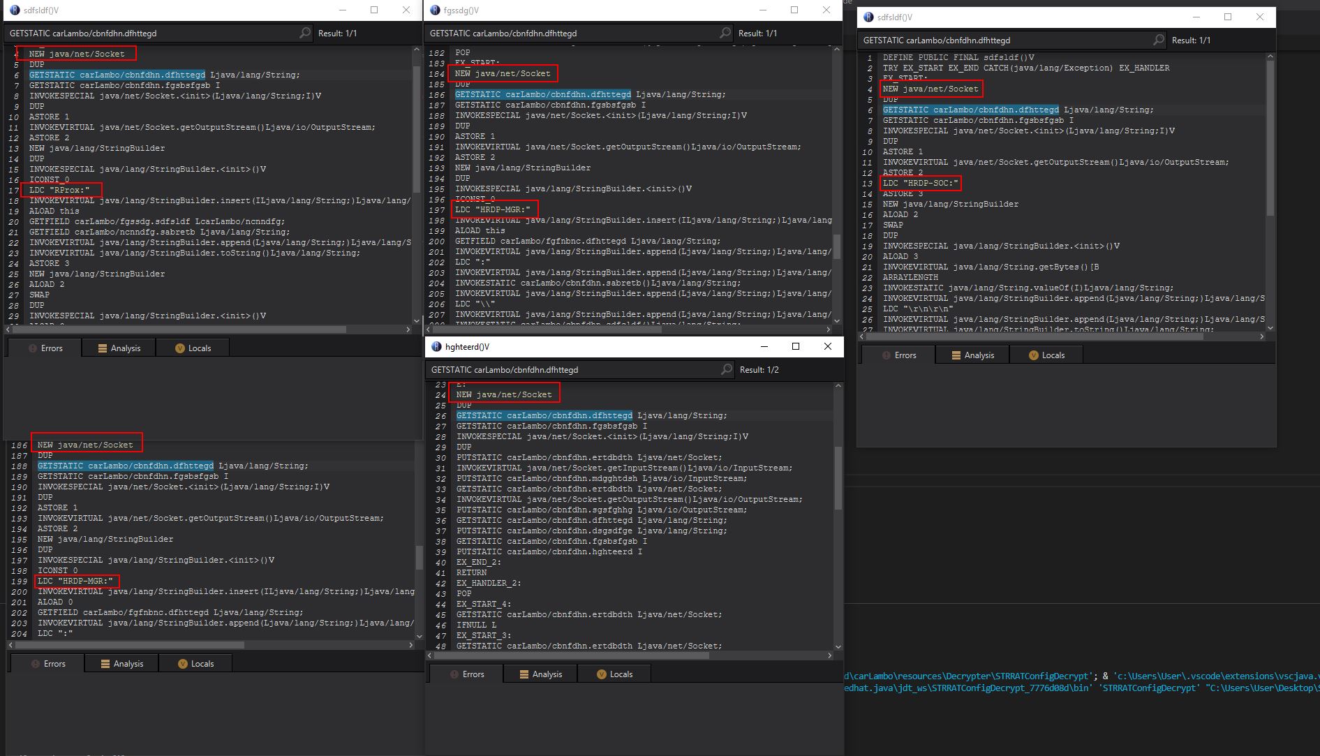
Task: Close the hghteerd()V window
Action: point(828,346)
